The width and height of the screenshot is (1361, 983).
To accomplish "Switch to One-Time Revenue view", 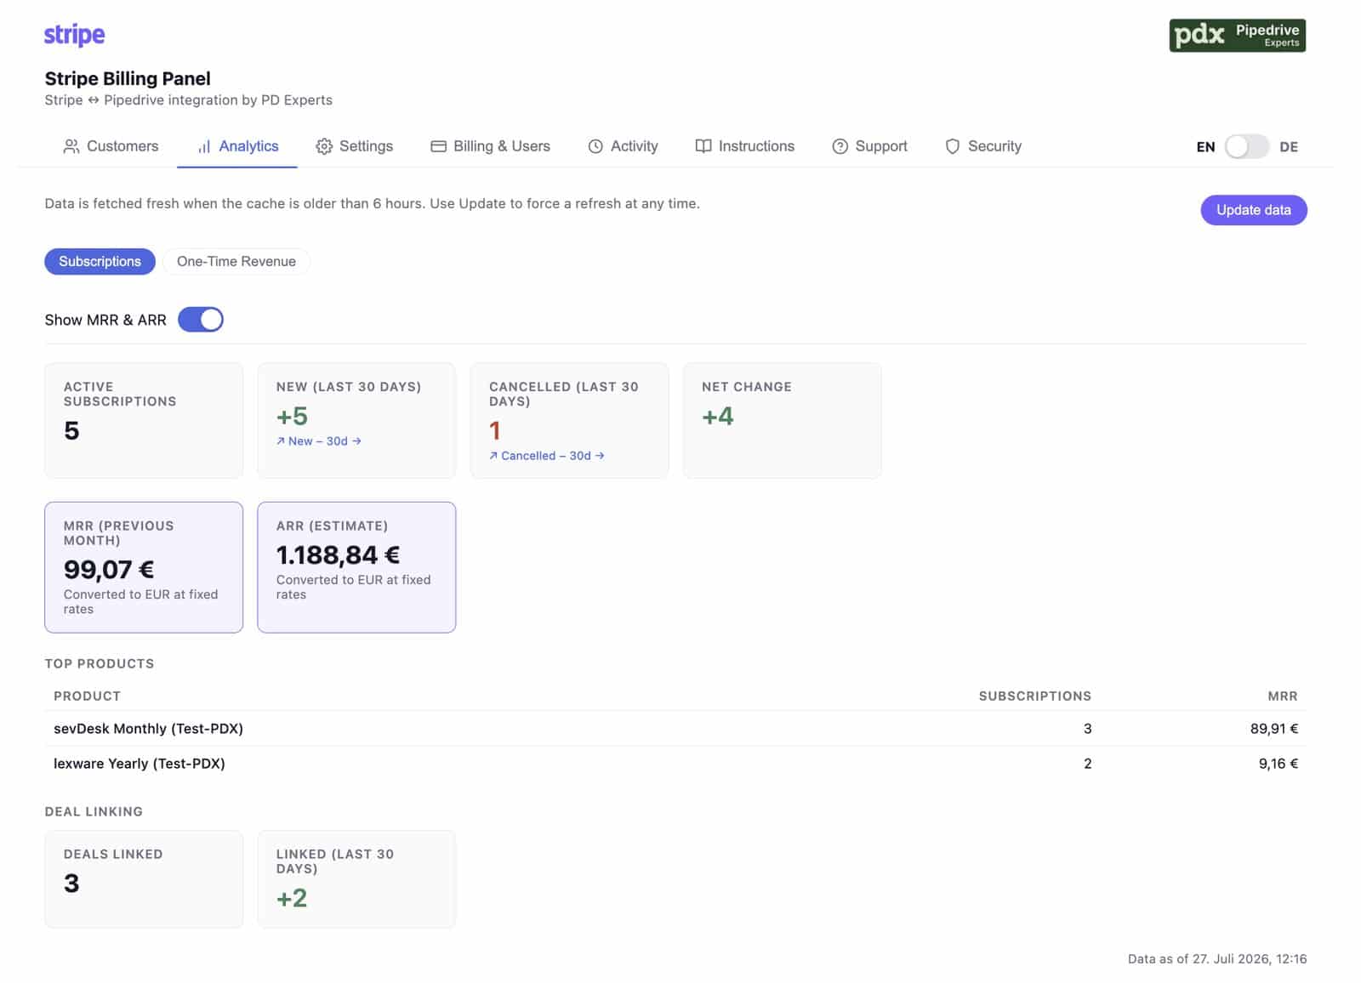I will click(236, 261).
